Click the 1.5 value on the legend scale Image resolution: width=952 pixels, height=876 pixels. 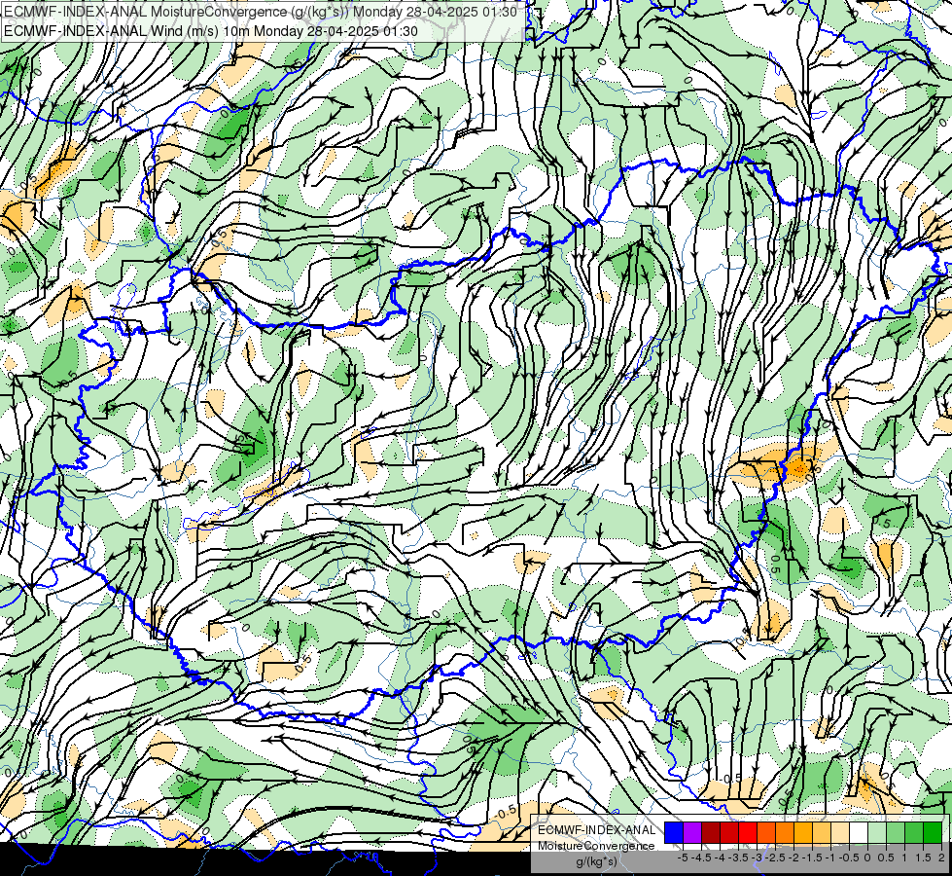[x=923, y=858]
